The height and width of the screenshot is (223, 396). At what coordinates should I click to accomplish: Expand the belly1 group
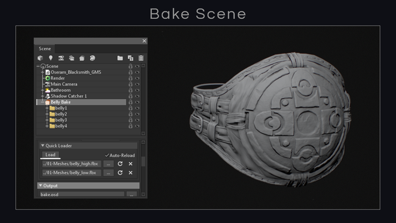point(46,108)
